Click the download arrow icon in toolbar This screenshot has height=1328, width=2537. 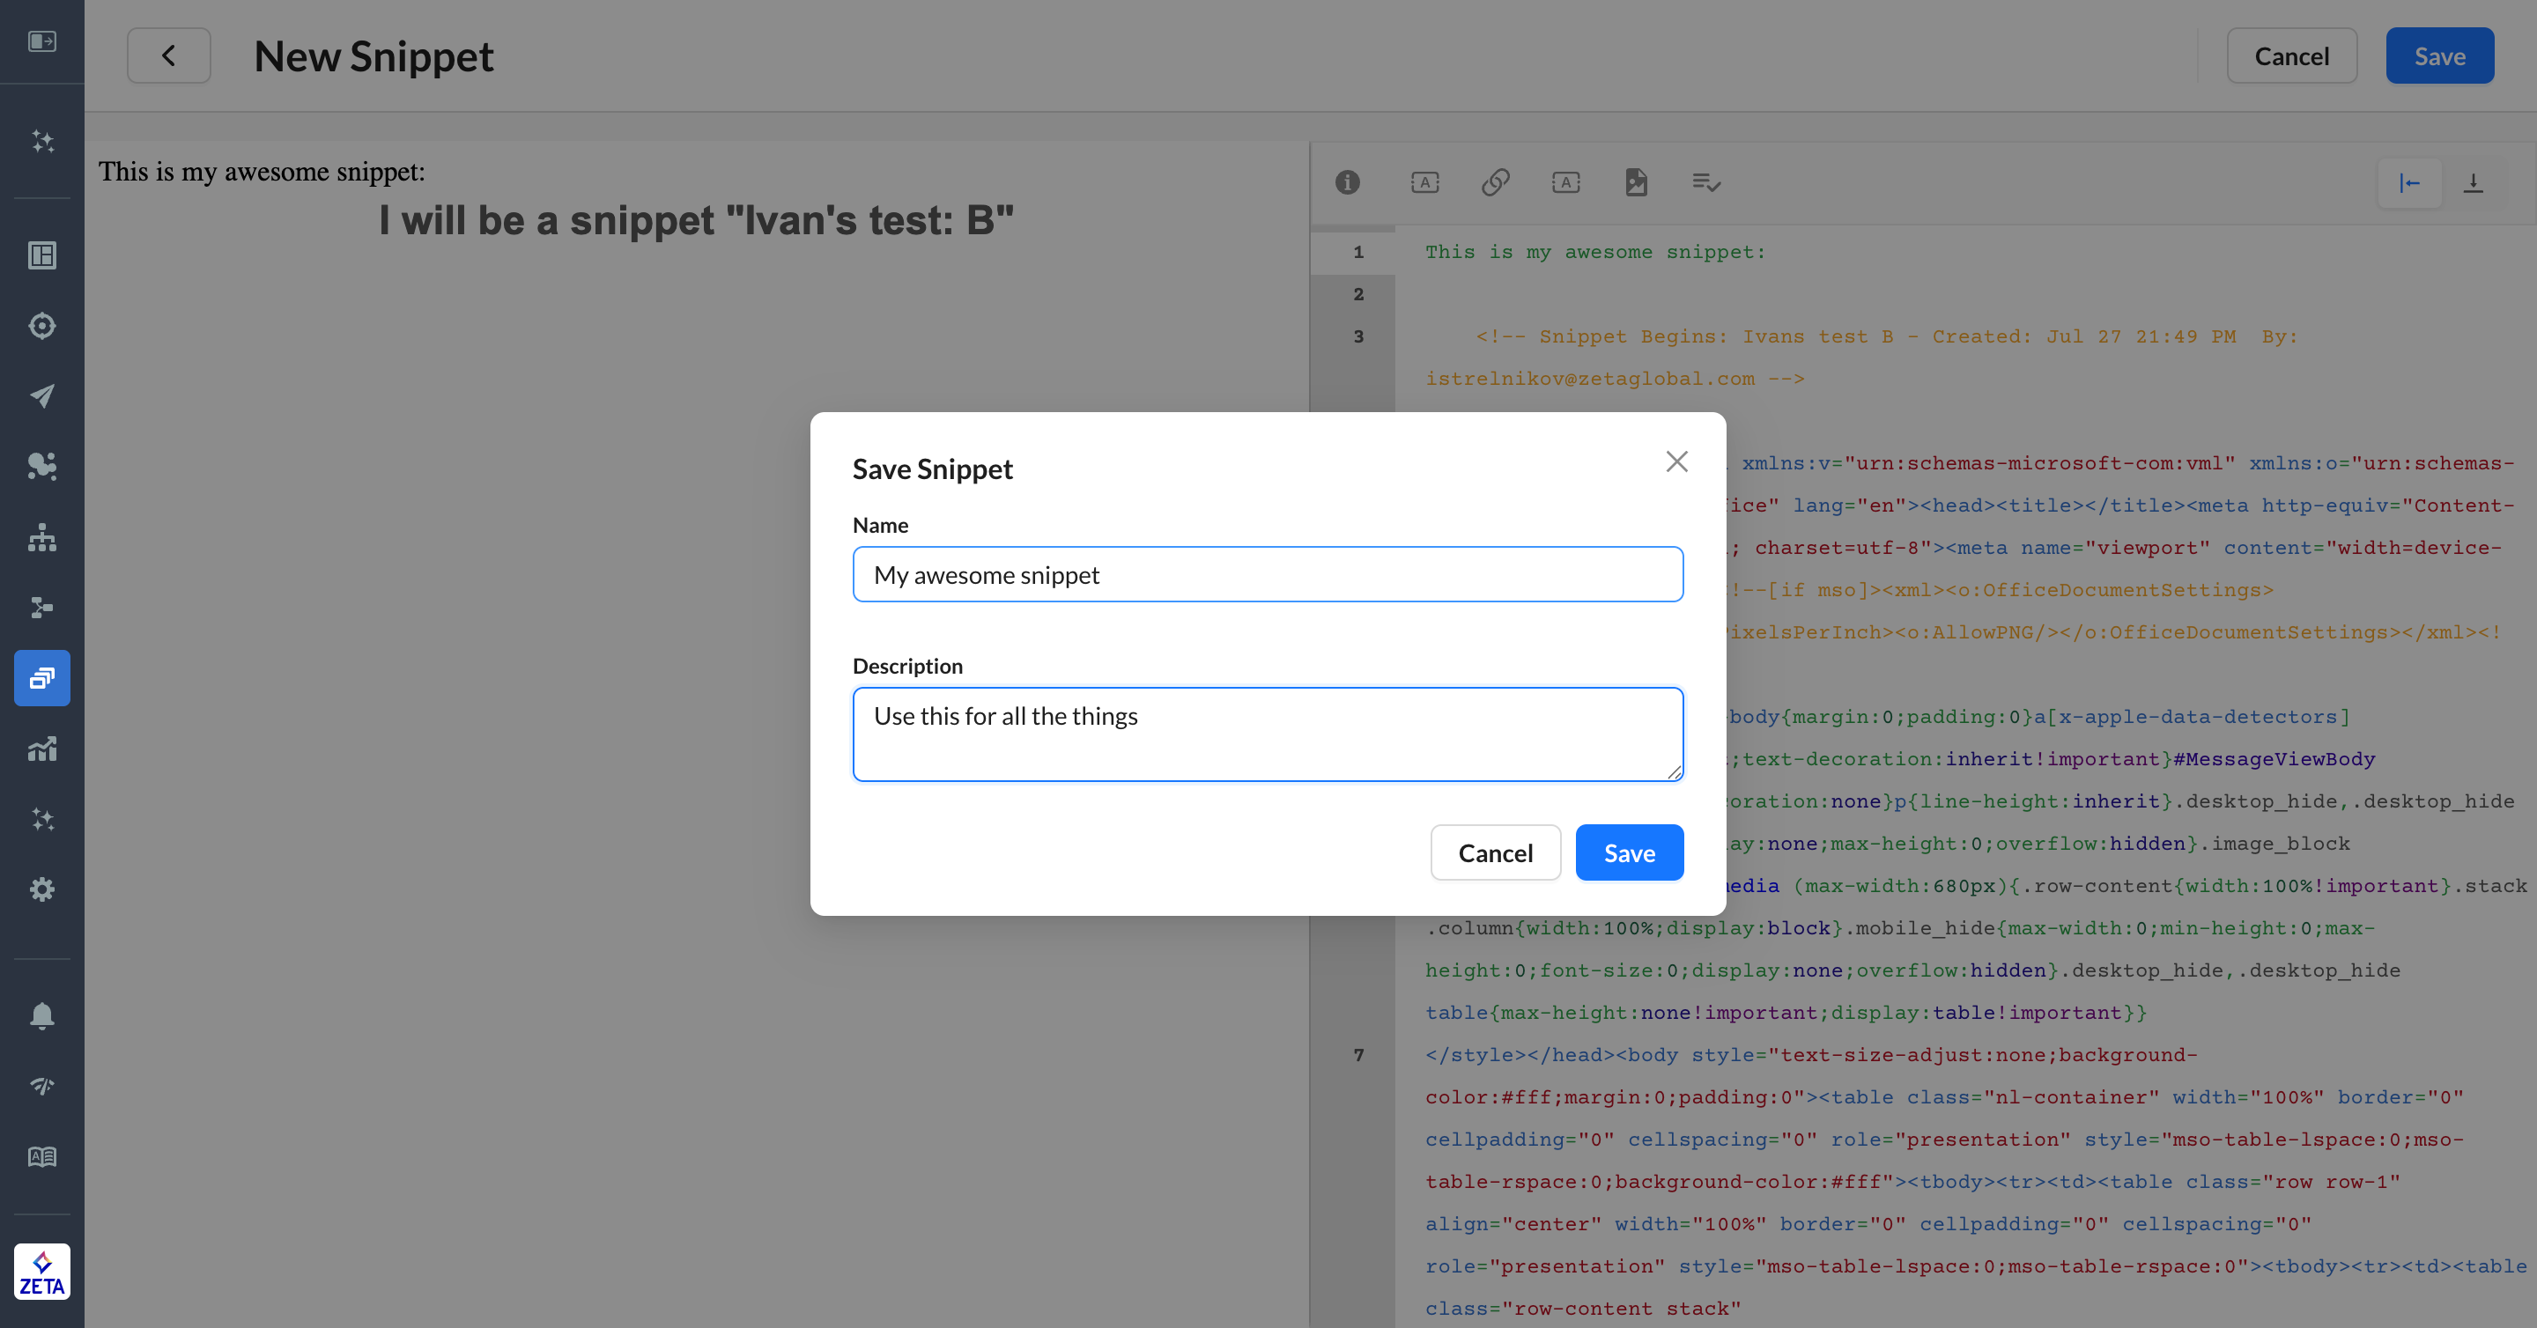point(2473,182)
